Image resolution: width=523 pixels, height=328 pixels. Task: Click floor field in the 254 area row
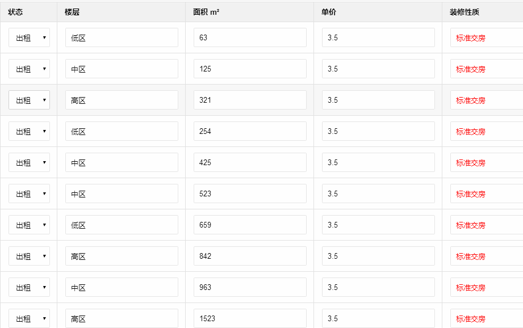[x=122, y=132]
